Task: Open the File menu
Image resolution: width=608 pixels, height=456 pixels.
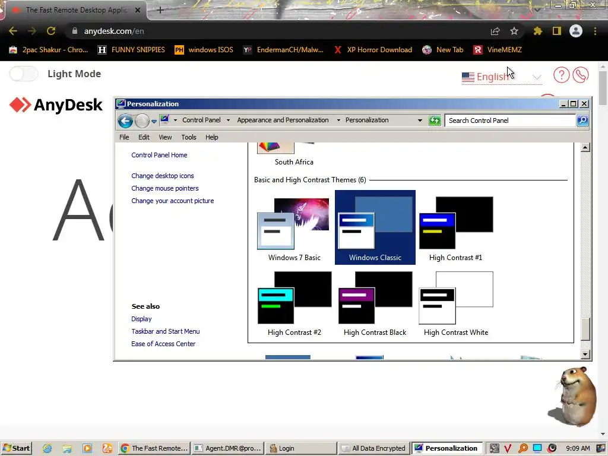Action: [124, 137]
